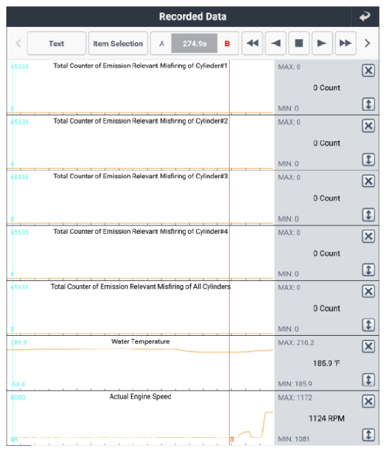Open Item Selection

click(118, 43)
